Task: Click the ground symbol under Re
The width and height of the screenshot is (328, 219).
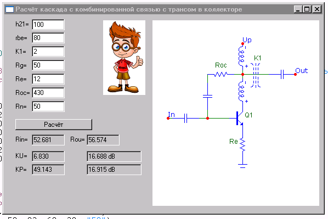Action: tap(242, 166)
